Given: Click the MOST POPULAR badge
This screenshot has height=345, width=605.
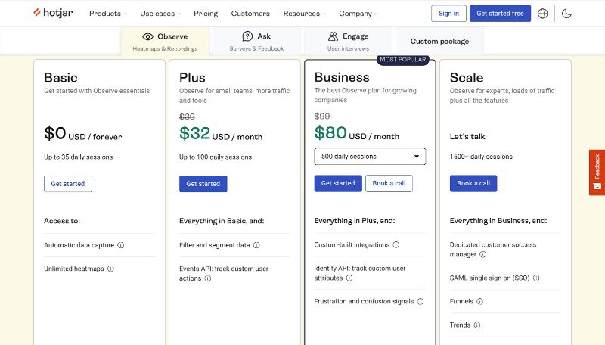Looking at the screenshot, I should click(x=403, y=60).
